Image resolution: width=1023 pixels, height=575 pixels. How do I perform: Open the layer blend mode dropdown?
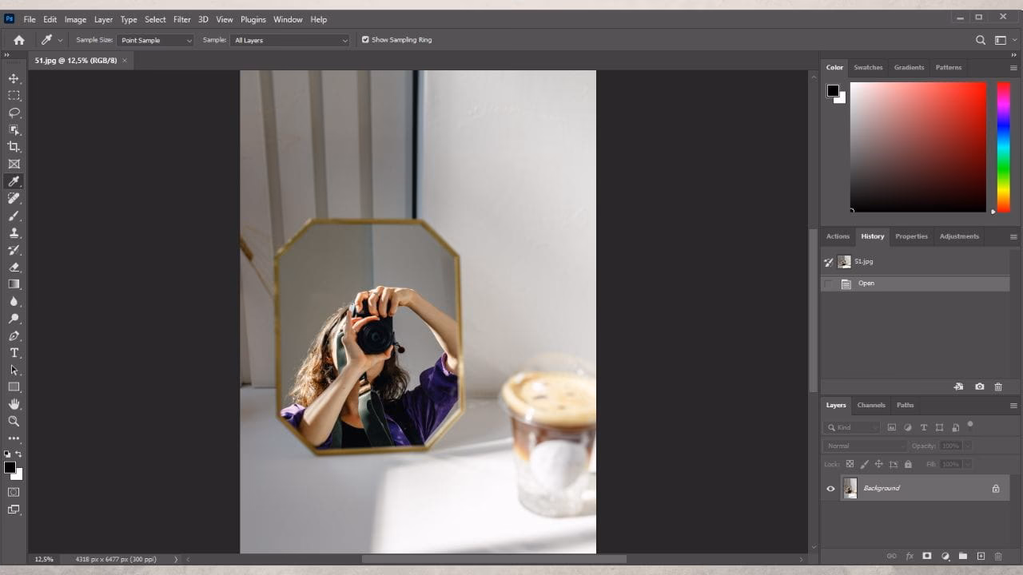tap(864, 446)
